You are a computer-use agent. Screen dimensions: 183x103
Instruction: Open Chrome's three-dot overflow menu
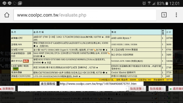pyautogui.click(x=176, y=15)
